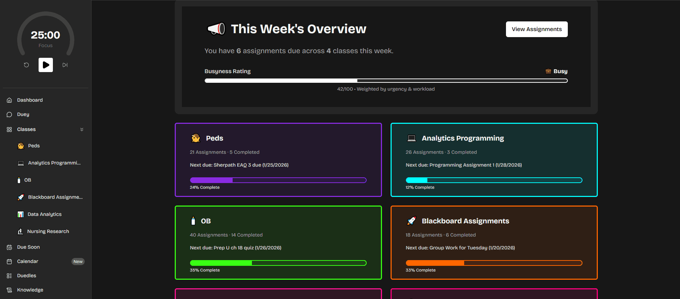680x299 pixels.
Task: Select Analytics Programming laptop icon in sidebar
Action: [21, 163]
